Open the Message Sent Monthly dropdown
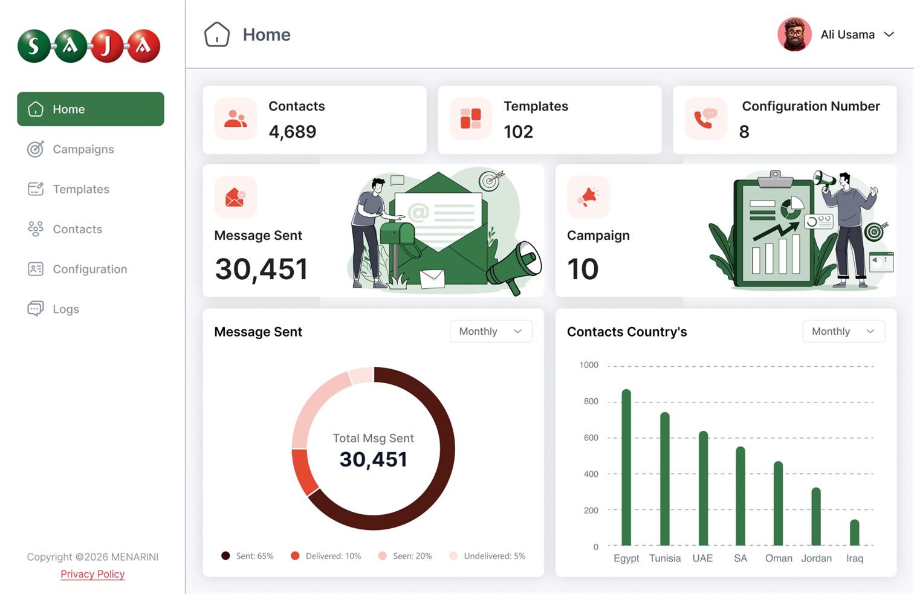 491,331
